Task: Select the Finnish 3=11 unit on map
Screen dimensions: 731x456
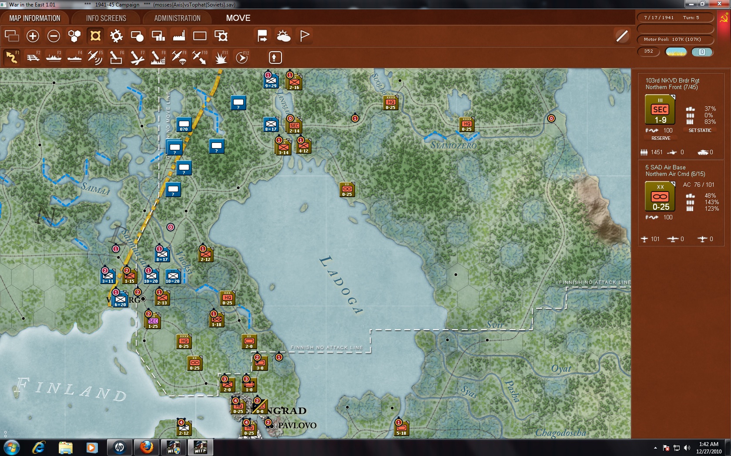Action: point(107,276)
